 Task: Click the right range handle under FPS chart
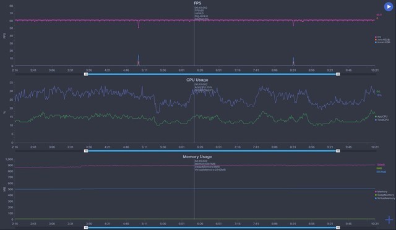point(338,74)
